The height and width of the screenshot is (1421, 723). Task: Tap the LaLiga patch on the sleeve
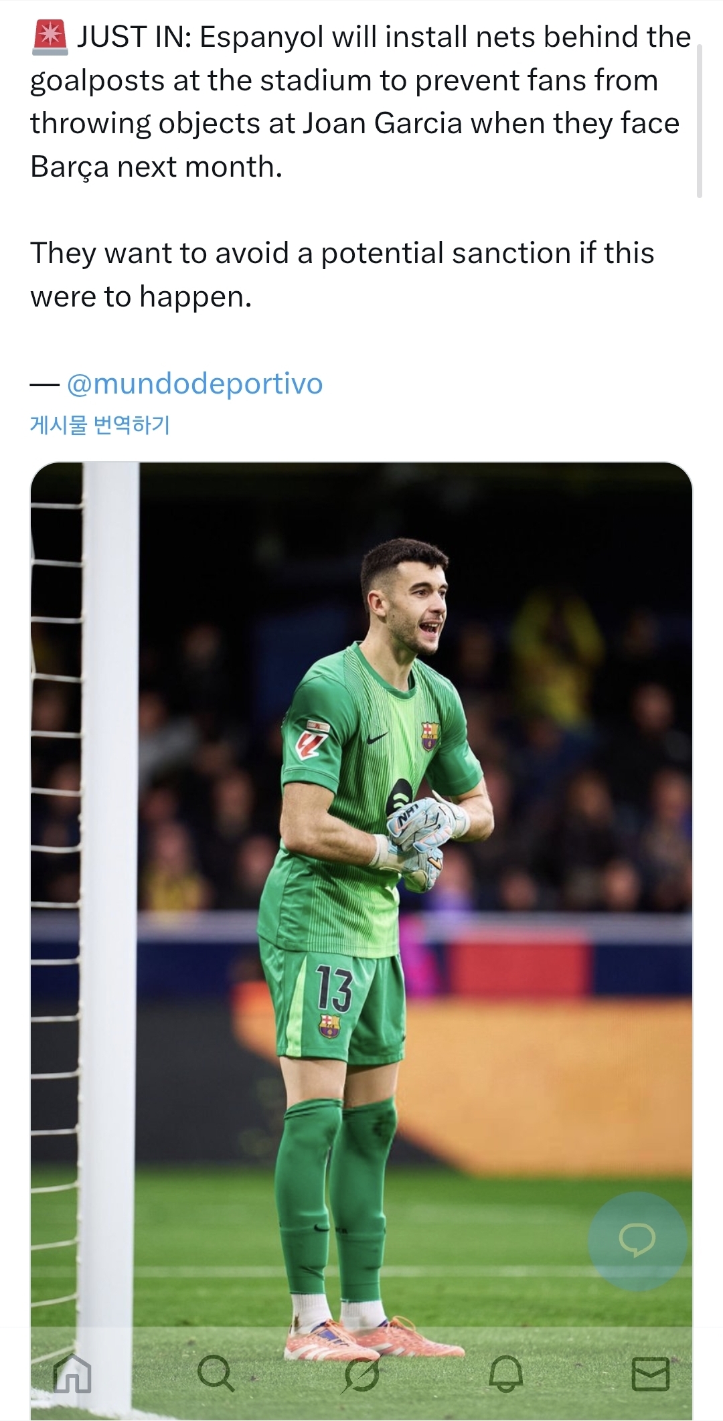click(313, 739)
